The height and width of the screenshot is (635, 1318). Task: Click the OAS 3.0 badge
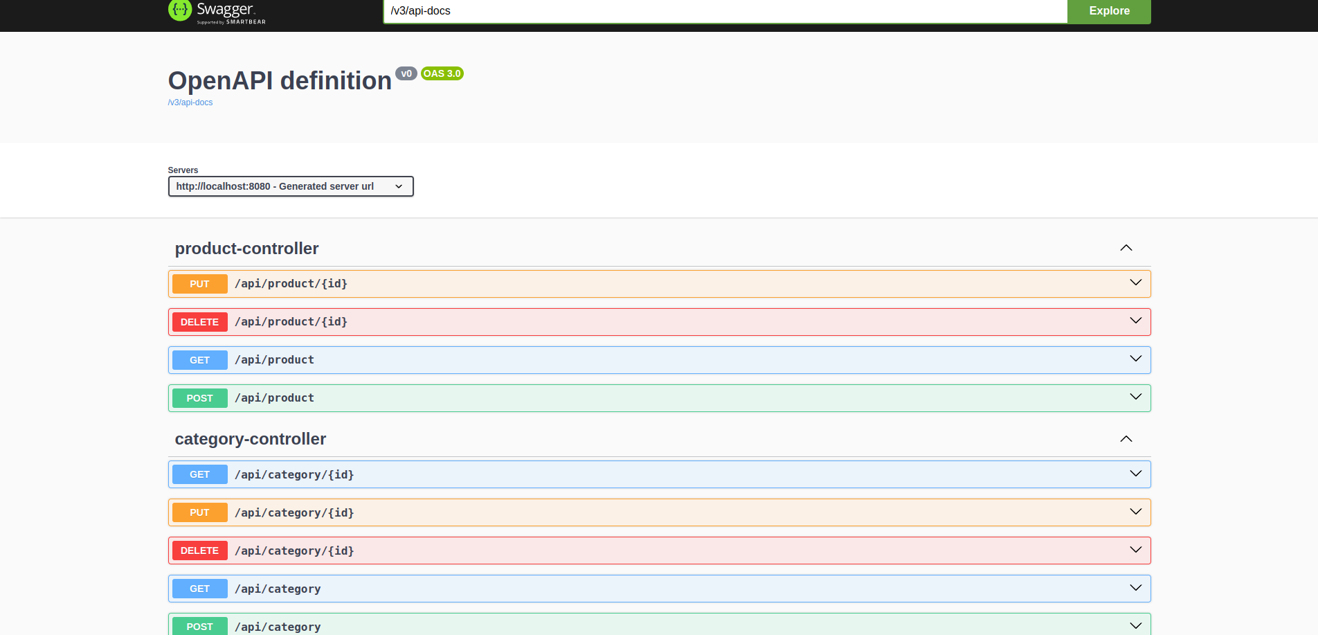click(x=442, y=73)
